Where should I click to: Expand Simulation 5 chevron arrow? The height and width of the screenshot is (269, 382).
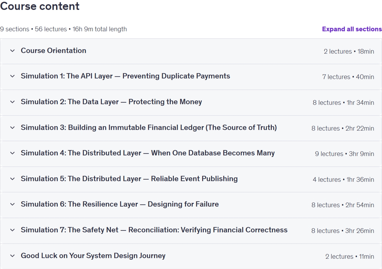point(12,179)
